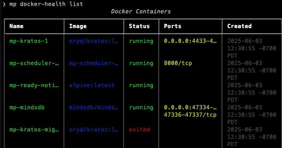This screenshot has height=148, width=282.
Task: Click the 0.0.0.0:4433 port mapping
Action: [x=190, y=41]
